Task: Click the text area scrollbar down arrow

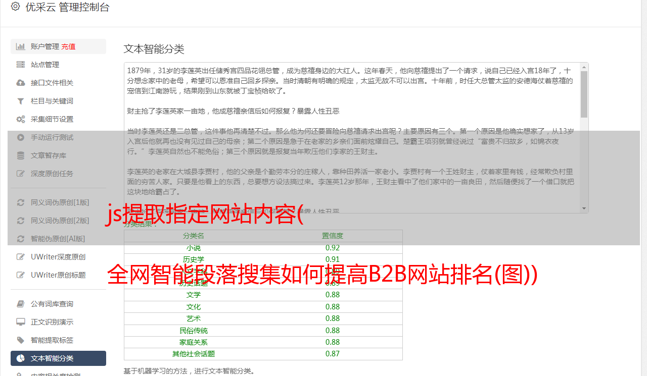Action: (584, 208)
